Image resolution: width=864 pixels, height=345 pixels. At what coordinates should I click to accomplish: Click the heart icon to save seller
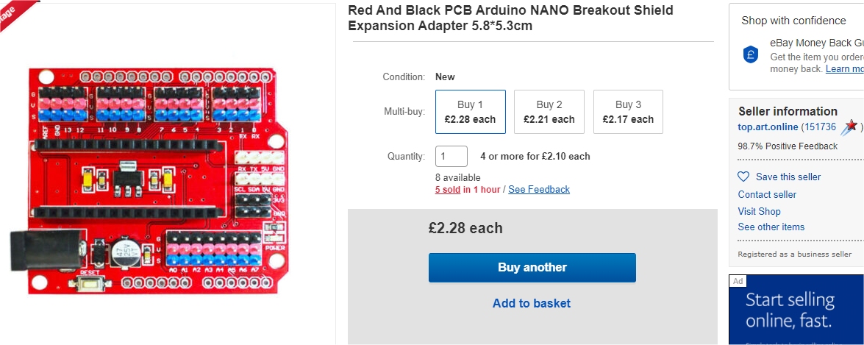tap(743, 177)
